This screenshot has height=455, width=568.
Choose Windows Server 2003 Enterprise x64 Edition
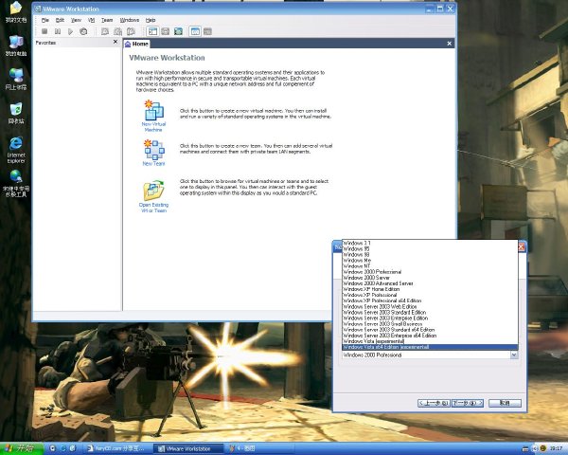(430, 336)
